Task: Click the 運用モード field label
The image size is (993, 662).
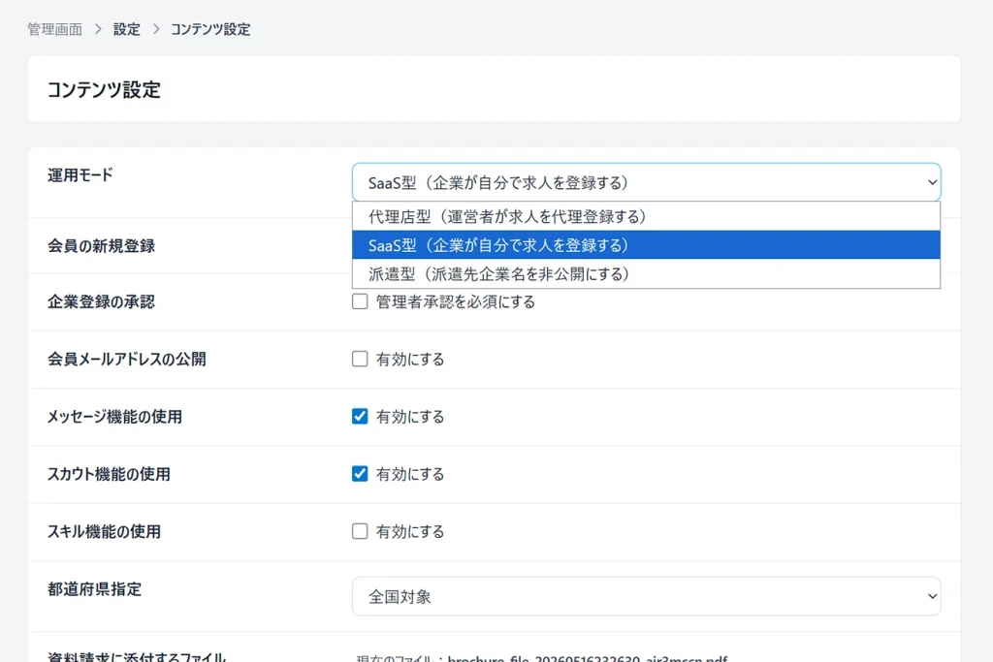Action: [80, 175]
